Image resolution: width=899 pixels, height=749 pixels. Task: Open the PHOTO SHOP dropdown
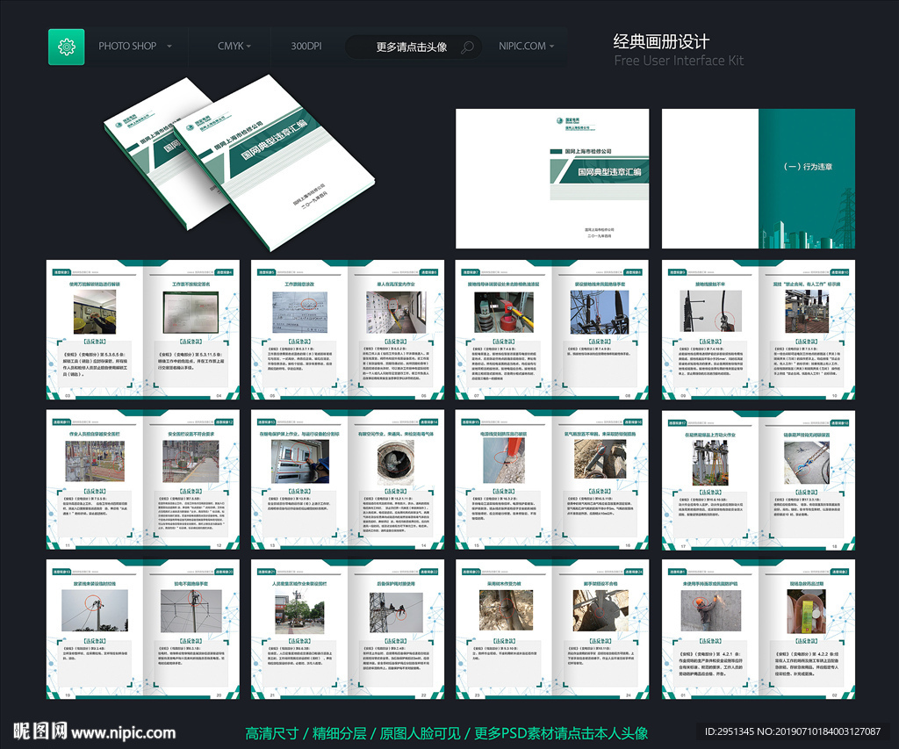135,46
